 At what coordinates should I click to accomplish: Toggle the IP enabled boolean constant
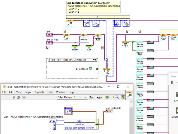[91, 69]
